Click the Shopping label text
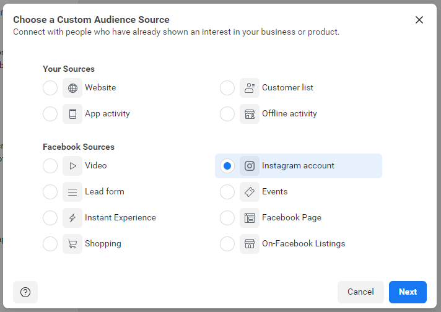 pyautogui.click(x=103, y=243)
